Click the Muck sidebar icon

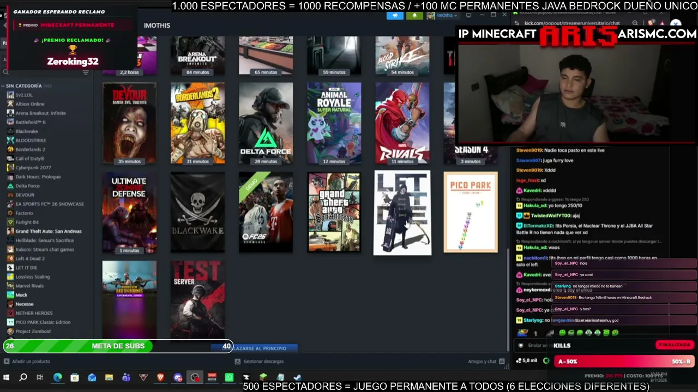(10, 295)
